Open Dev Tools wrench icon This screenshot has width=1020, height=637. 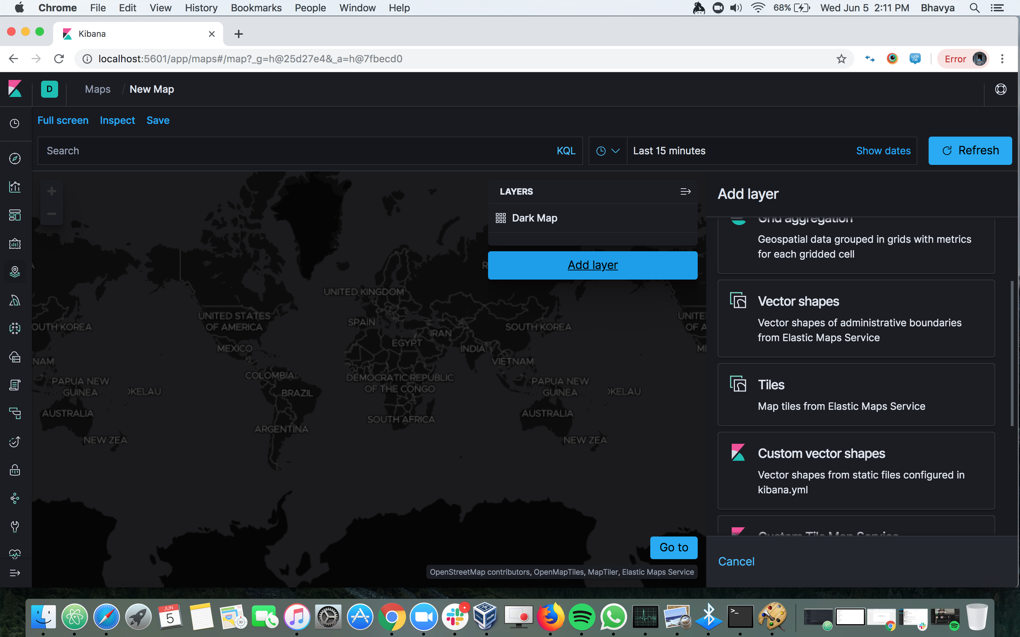(15, 526)
